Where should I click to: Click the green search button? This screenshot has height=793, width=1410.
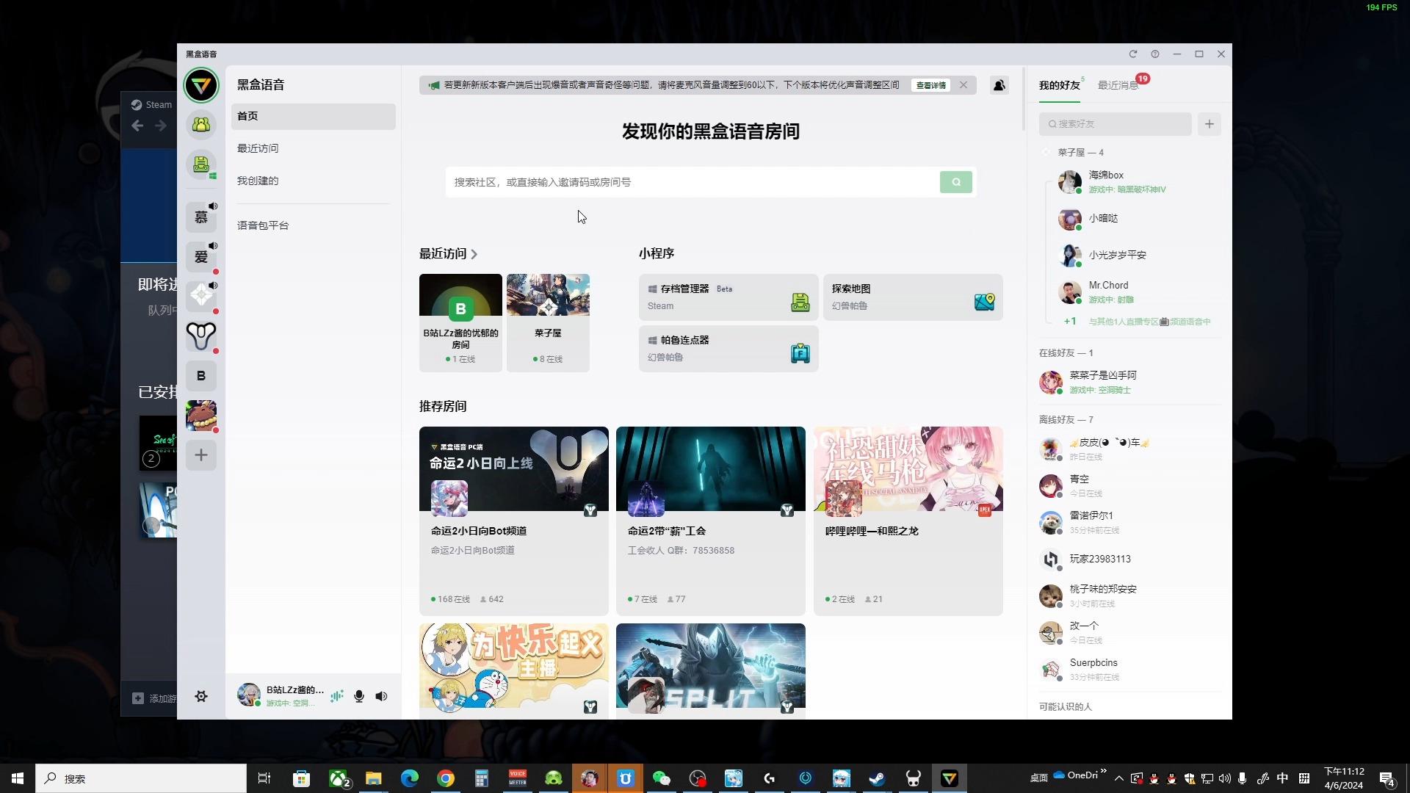[955, 182]
